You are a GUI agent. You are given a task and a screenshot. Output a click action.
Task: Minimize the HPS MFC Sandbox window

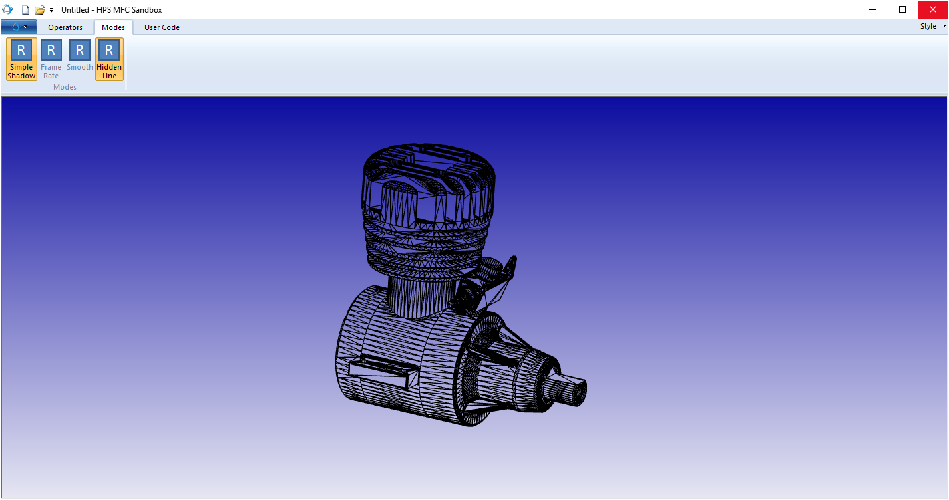(x=872, y=9)
